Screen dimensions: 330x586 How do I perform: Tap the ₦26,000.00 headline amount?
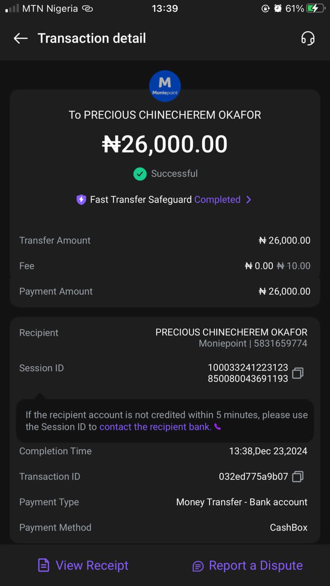point(165,144)
